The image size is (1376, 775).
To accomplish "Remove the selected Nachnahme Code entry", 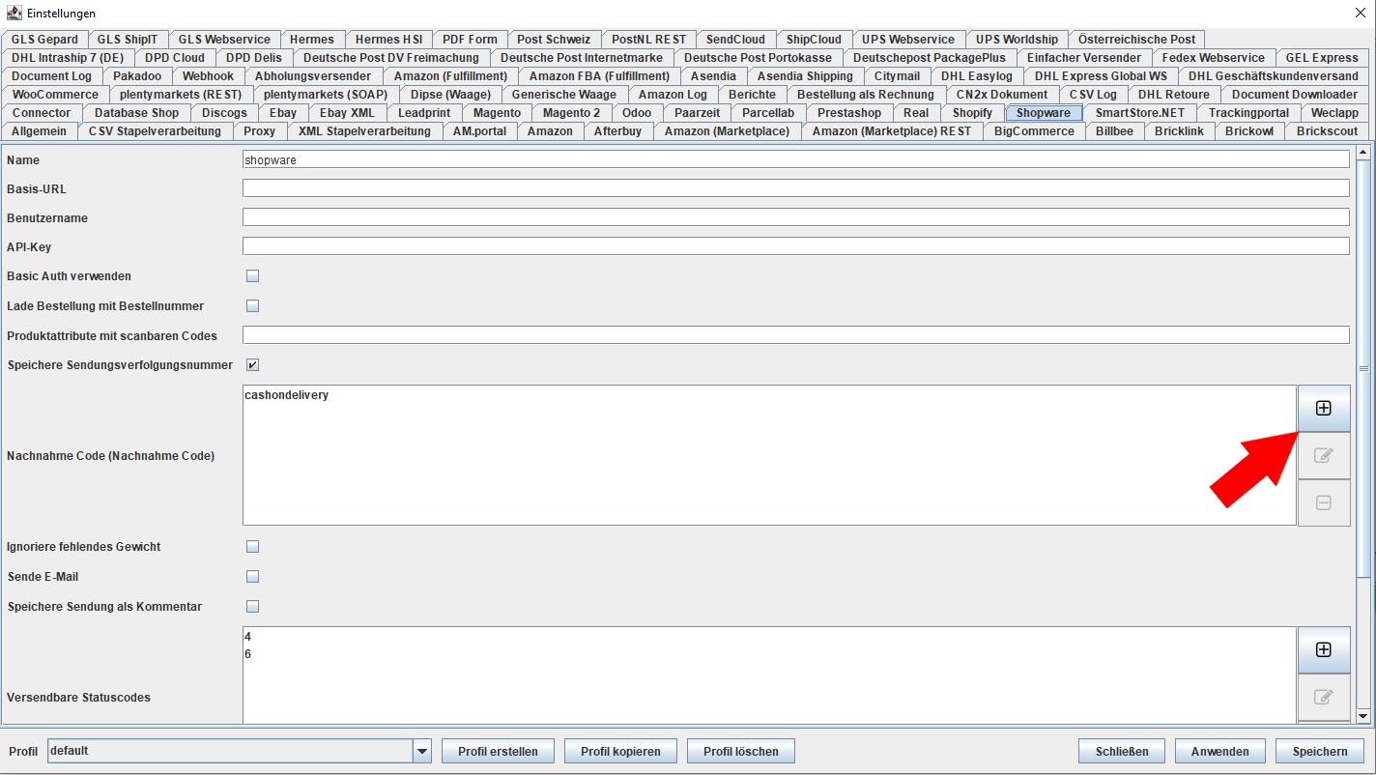I will click(x=1324, y=502).
